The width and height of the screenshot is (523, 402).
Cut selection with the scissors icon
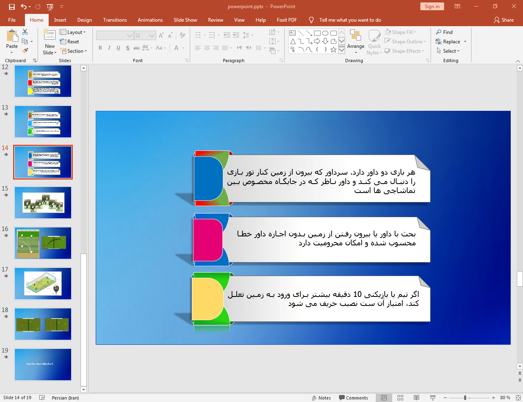(25, 32)
